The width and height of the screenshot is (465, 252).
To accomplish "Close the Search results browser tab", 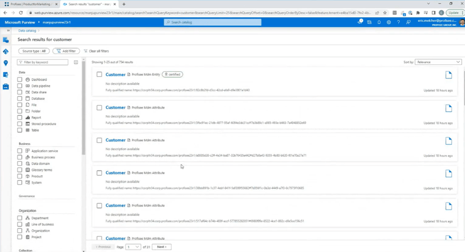I will click(114, 4).
